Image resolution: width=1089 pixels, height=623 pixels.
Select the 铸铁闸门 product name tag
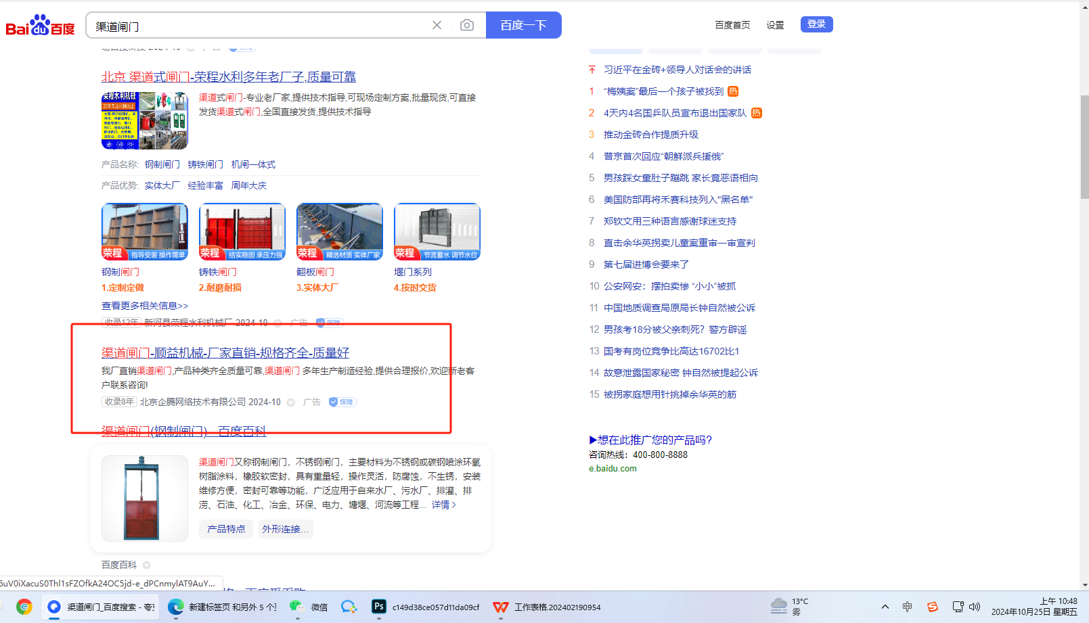point(206,164)
